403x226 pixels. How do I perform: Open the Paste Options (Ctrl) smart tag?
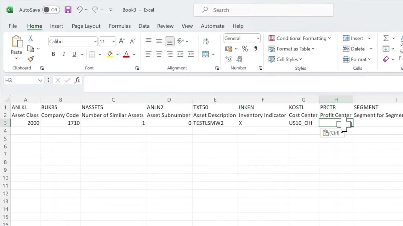point(333,133)
